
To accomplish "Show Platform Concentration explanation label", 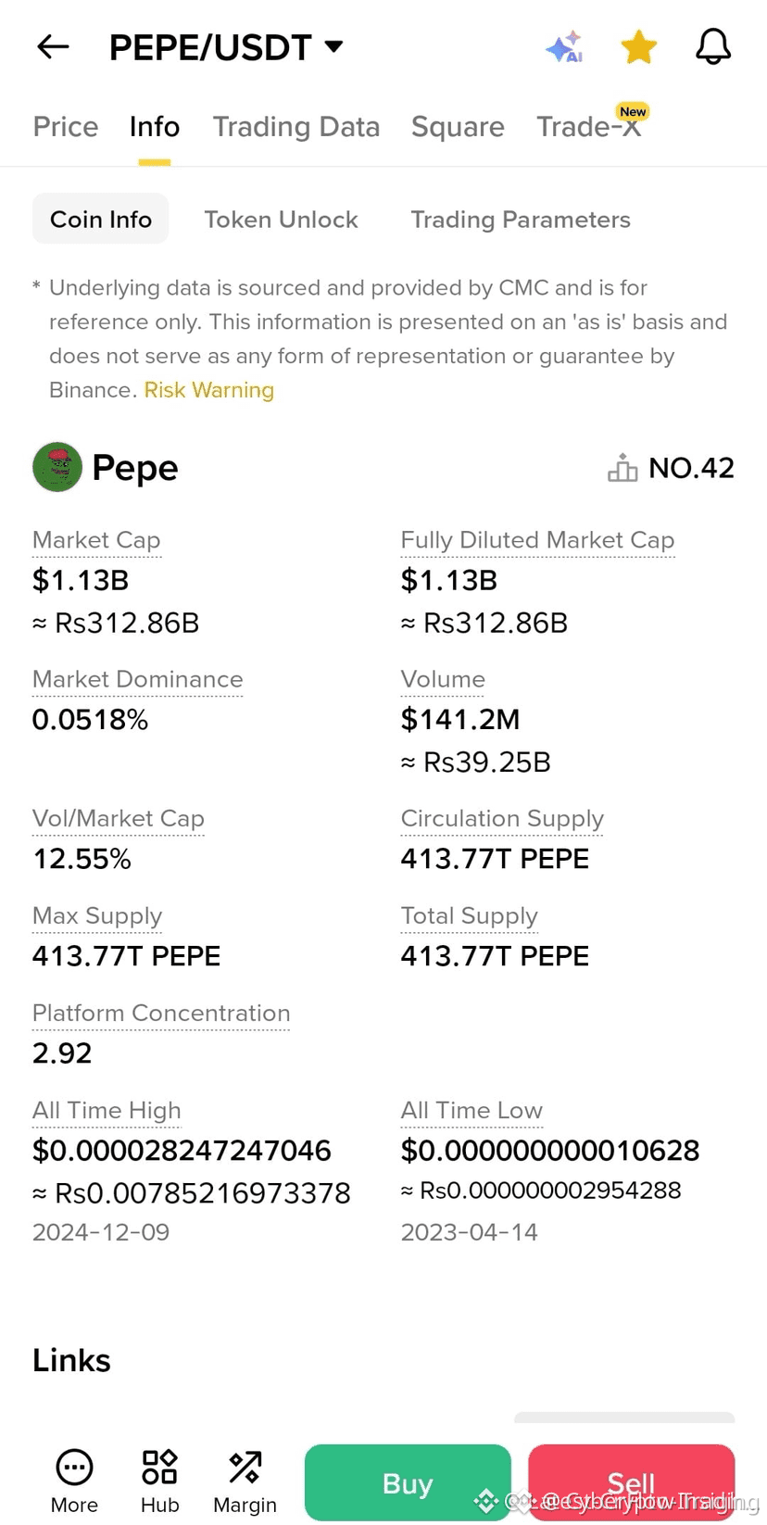I will click(x=161, y=1014).
